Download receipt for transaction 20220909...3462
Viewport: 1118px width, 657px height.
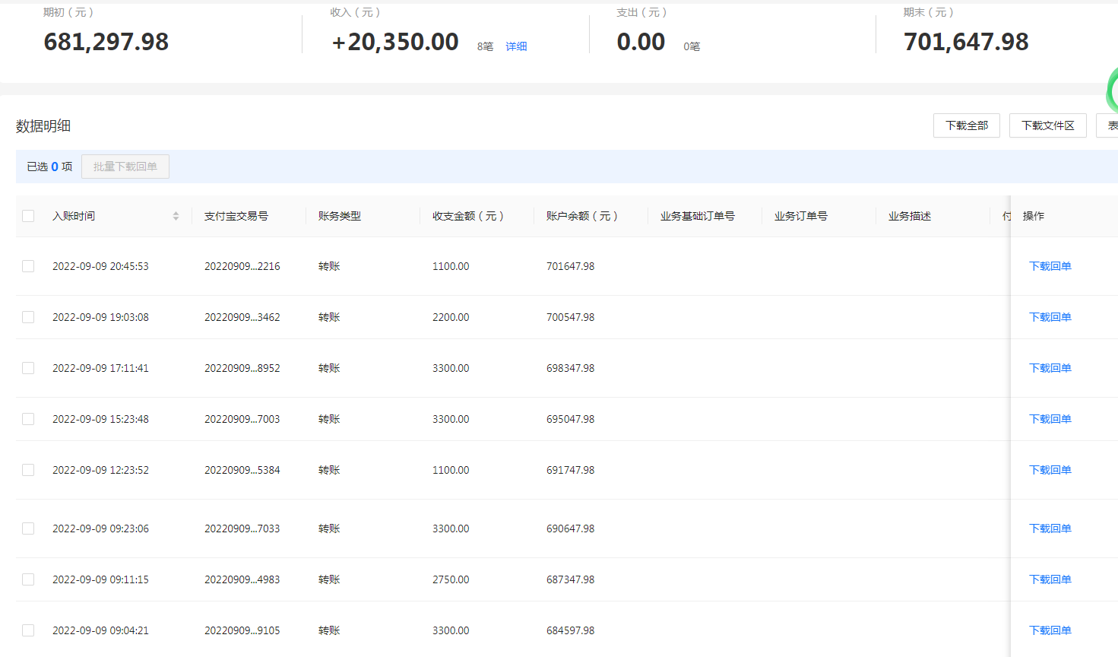pos(1050,317)
